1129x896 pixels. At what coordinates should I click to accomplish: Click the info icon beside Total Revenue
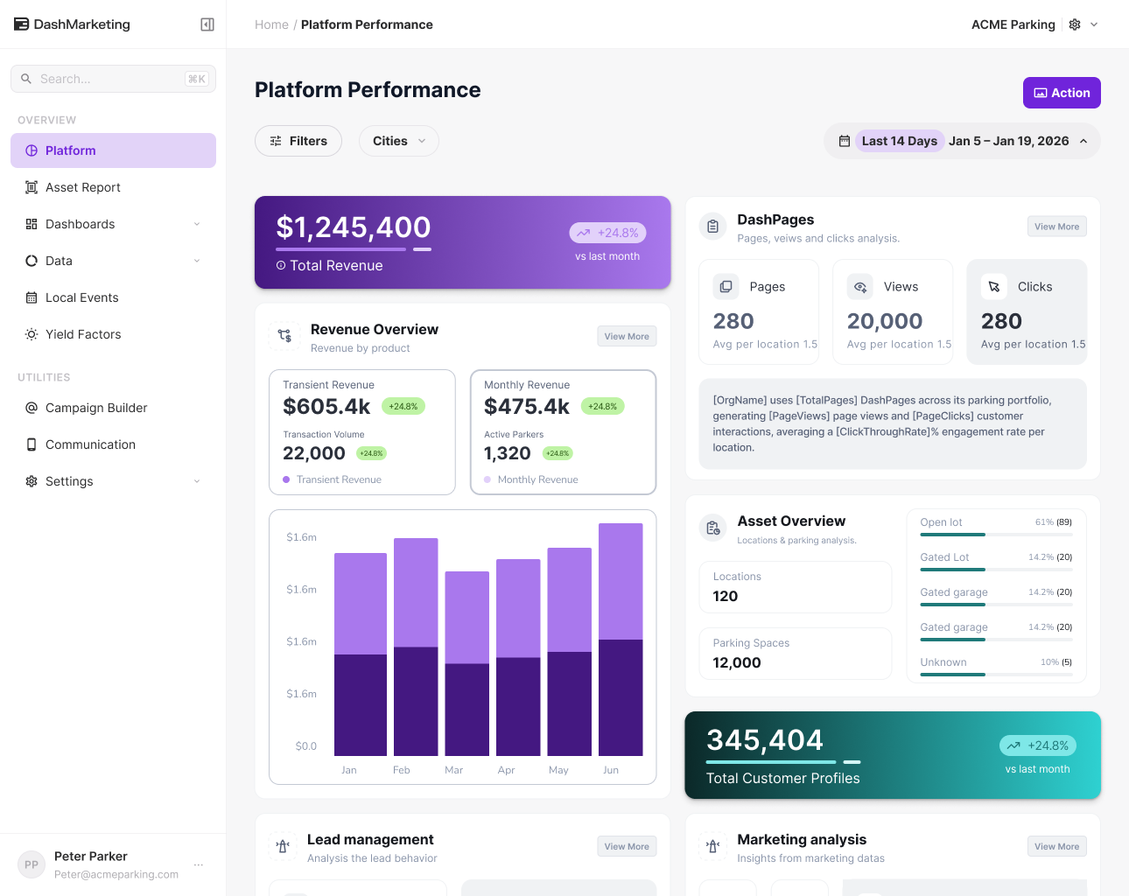(x=281, y=265)
